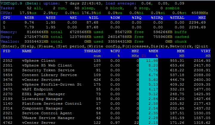
Task: Click the %SYS CPU column header
Action: click(51, 18)
